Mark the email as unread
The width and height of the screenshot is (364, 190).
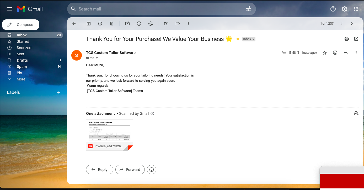tap(127, 24)
